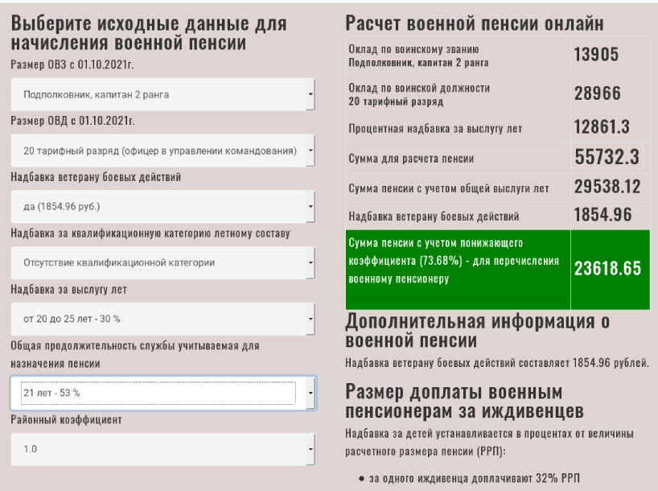Open the regional coefficient dropdown showing 1.0
This screenshot has width=658, height=491.
pos(162,449)
